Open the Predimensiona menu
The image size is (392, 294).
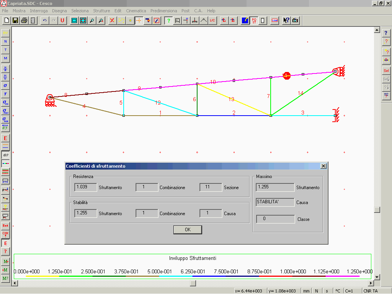click(x=163, y=11)
